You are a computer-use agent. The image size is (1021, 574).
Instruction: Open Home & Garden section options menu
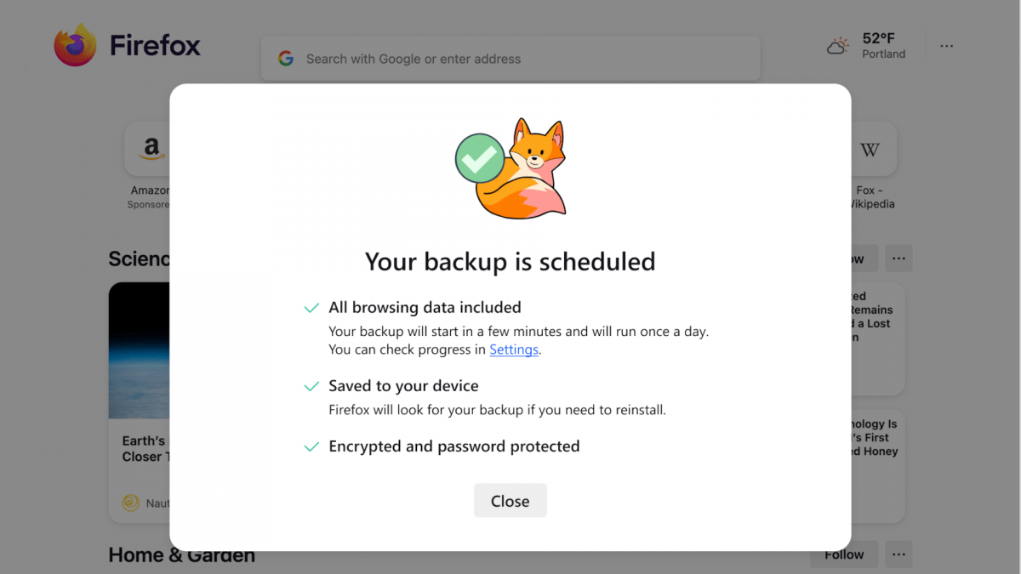[x=898, y=554]
